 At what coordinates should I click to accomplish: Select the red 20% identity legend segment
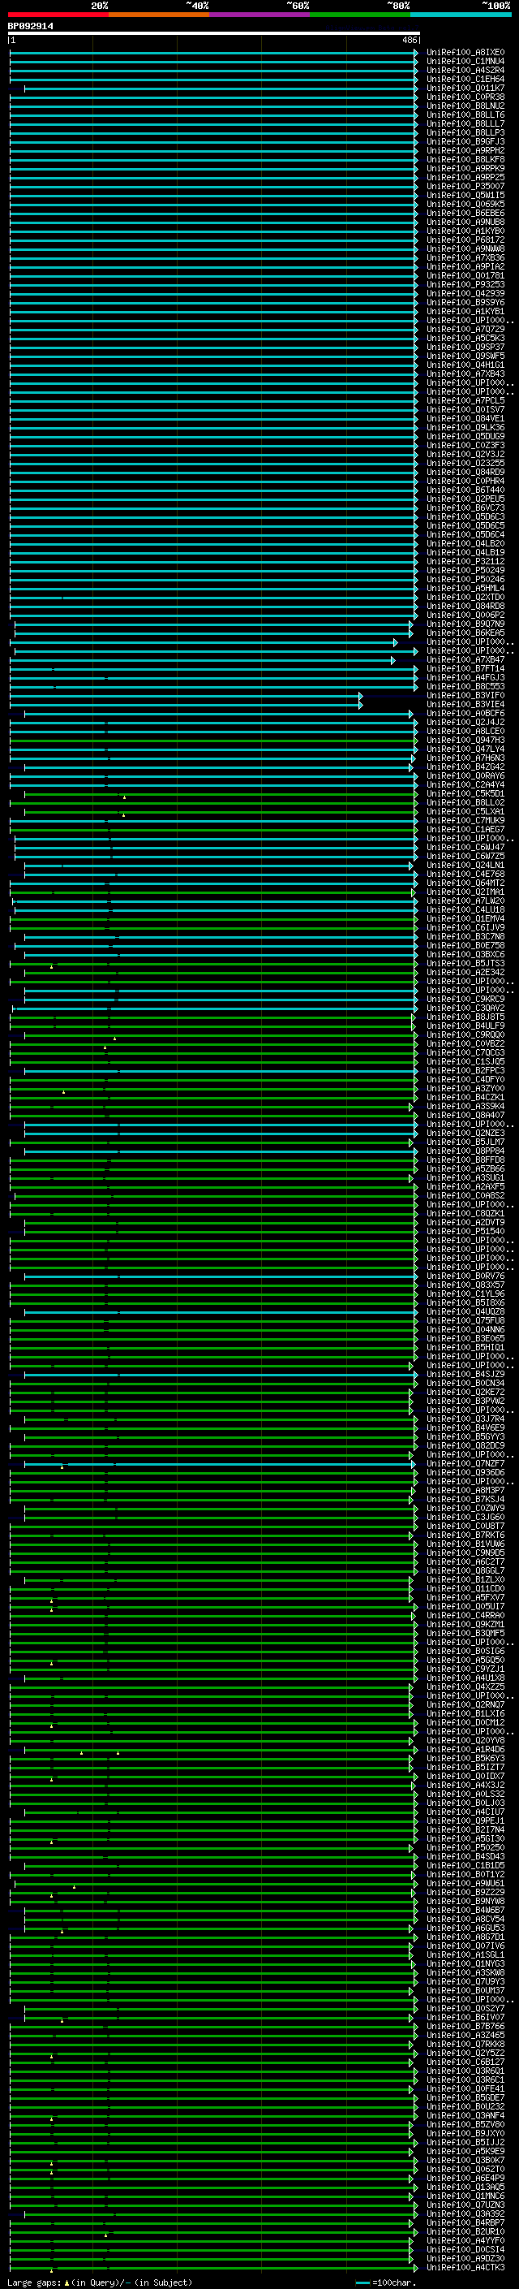point(58,15)
